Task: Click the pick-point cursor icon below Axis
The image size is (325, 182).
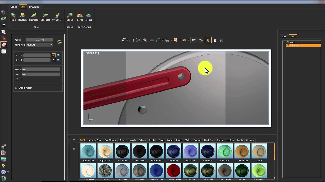Action: pos(17,79)
